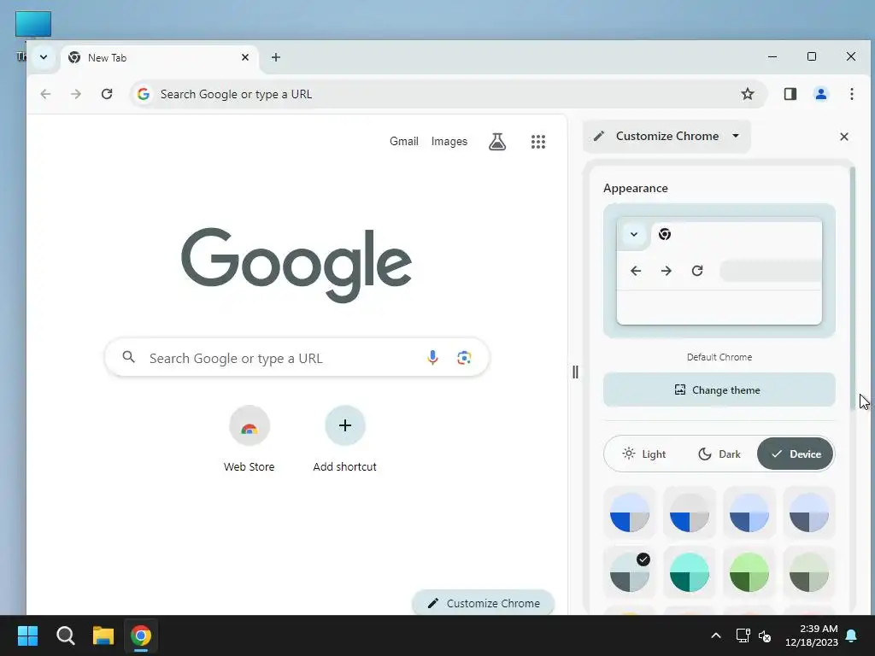875x656 pixels.
Task: Pick the grey-top blue swatch
Action: click(690, 512)
